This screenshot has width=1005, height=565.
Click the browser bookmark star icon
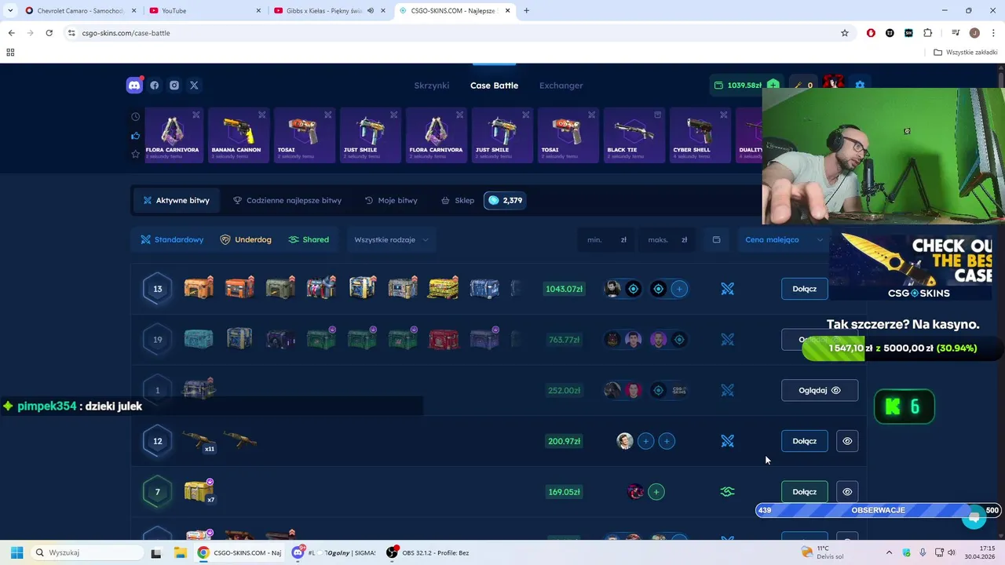tap(845, 33)
